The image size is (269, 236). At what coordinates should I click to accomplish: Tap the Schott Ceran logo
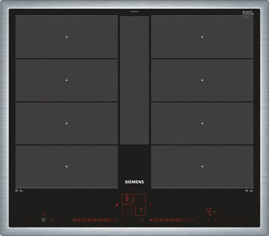click(x=248, y=13)
